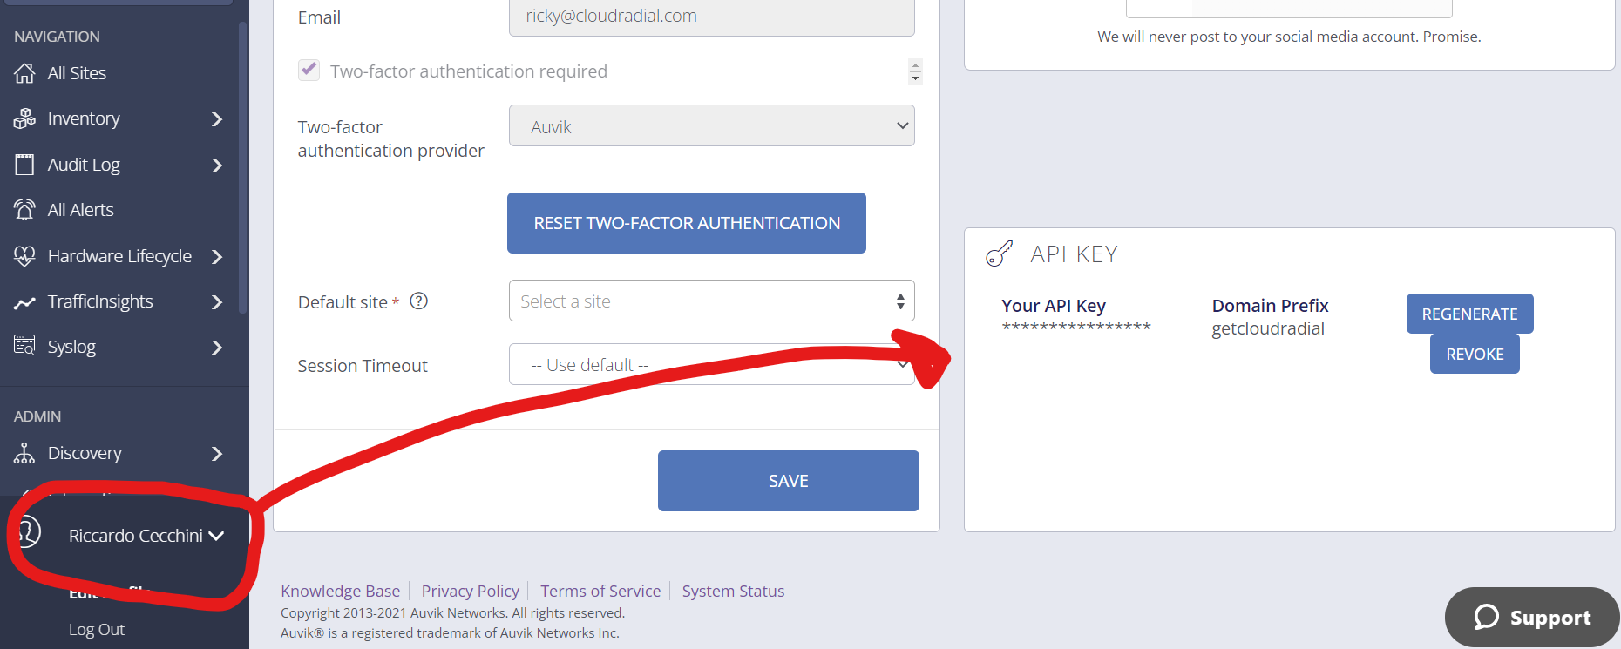Click the Email input field

coord(712,17)
